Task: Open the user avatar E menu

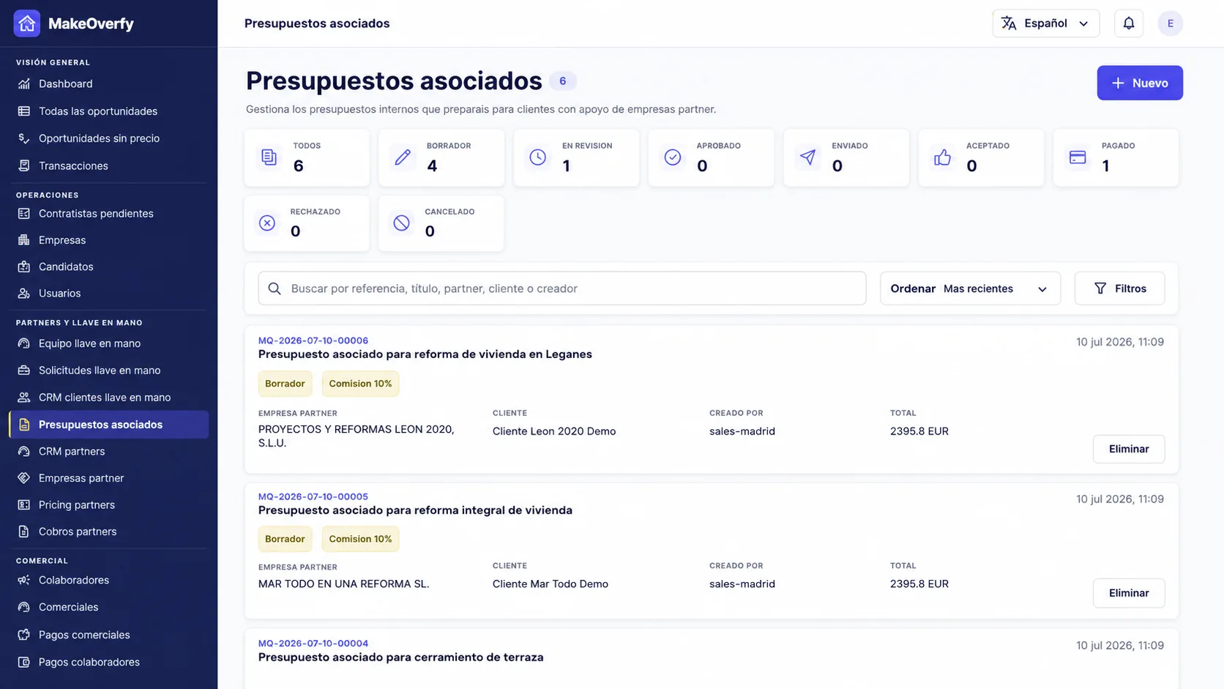Action: tap(1170, 23)
